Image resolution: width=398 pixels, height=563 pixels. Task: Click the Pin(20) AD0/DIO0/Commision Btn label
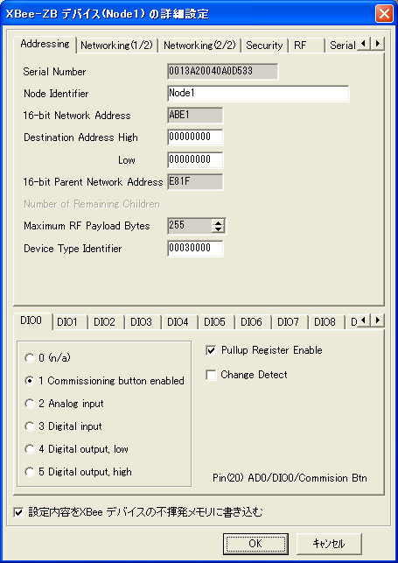[290, 478]
